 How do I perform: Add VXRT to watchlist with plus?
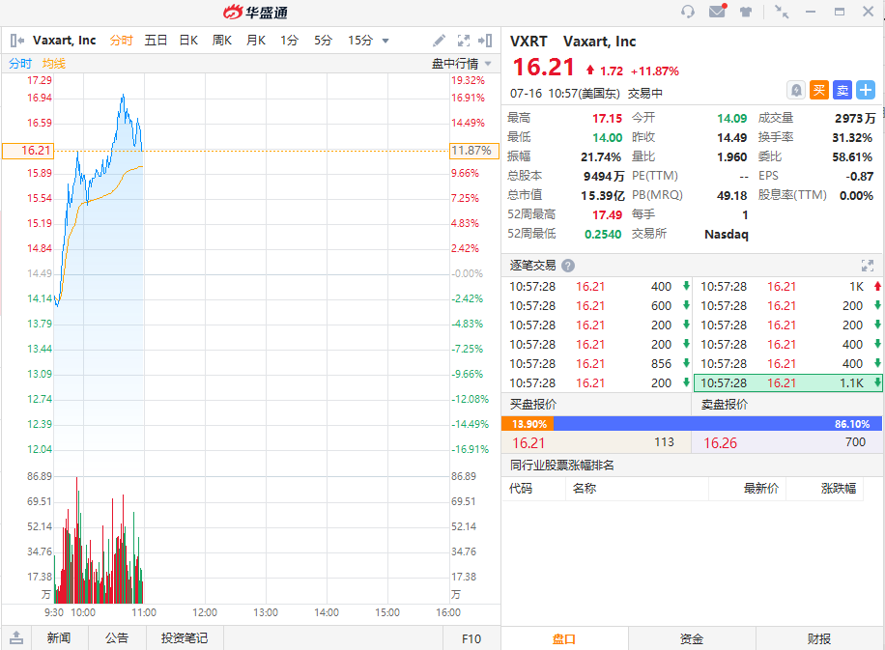pos(866,90)
